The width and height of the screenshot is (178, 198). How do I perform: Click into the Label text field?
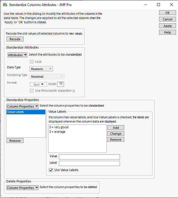coord(89,163)
